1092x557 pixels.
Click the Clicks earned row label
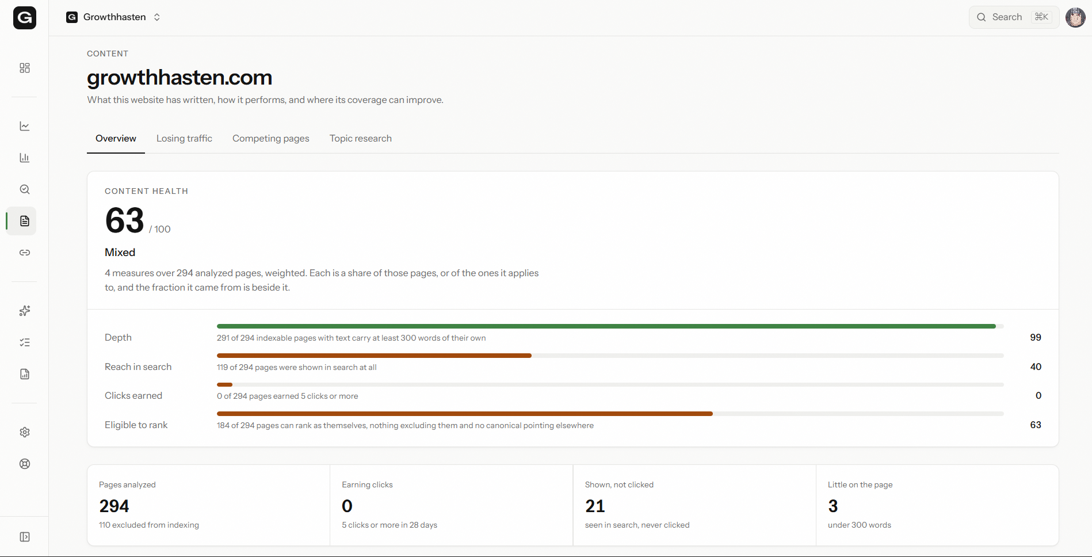[133, 396]
